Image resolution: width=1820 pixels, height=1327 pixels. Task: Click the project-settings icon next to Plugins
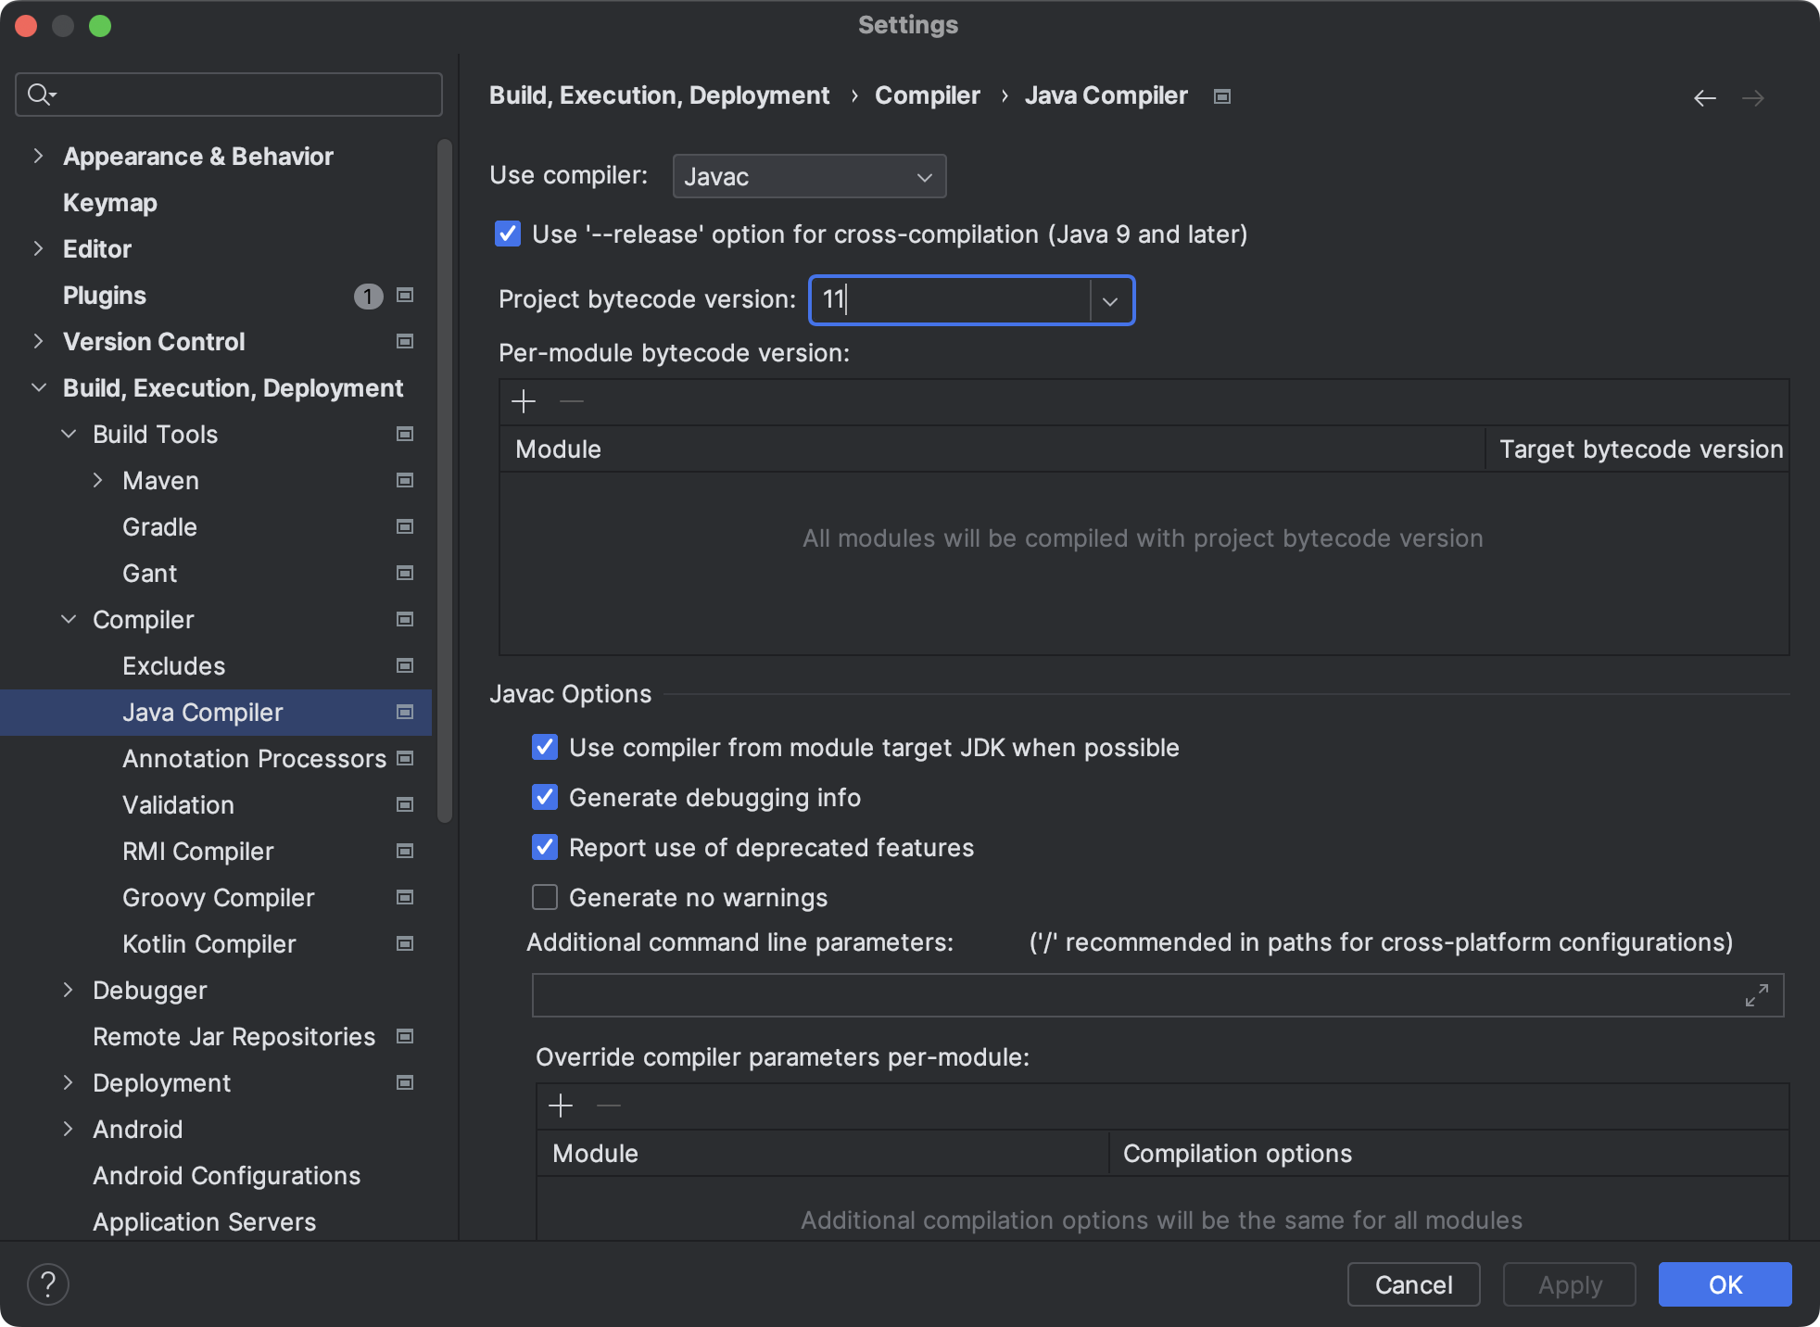[x=405, y=296]
